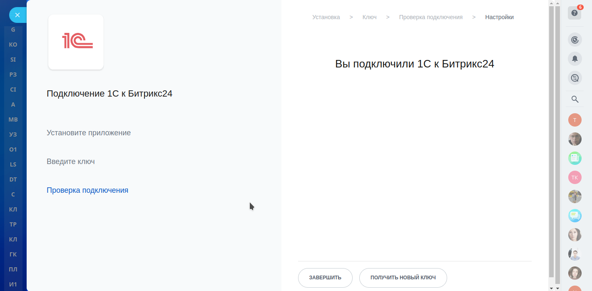Open chat of man in white shirt
Screen dimensions: 592x291
coord(575,254)
